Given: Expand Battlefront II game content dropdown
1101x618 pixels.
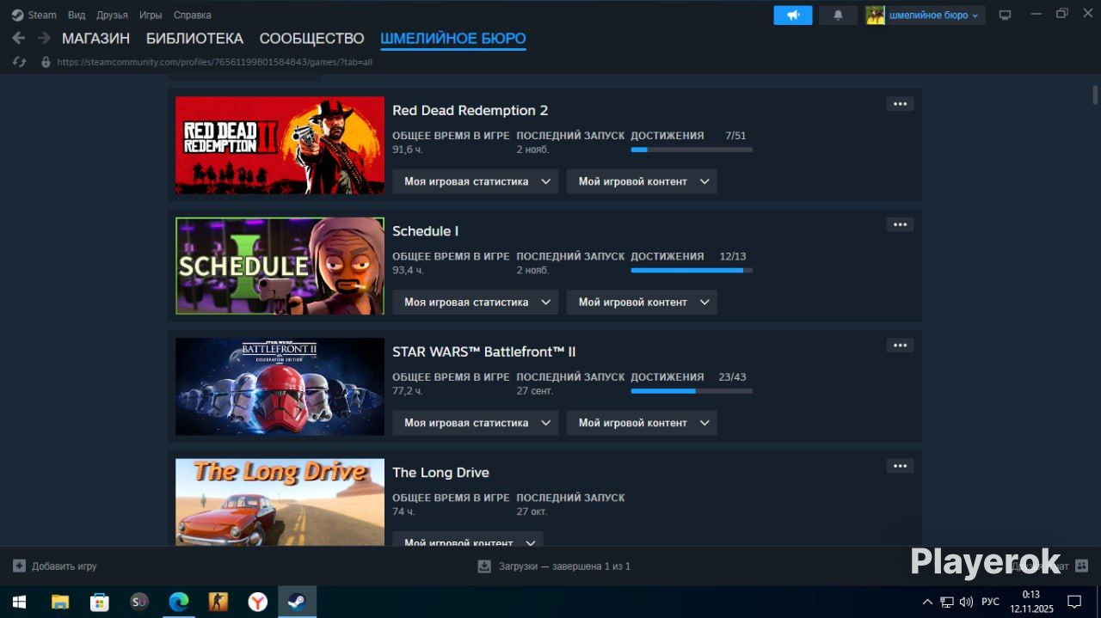Looking at the screenshot, I should (642, 423).
